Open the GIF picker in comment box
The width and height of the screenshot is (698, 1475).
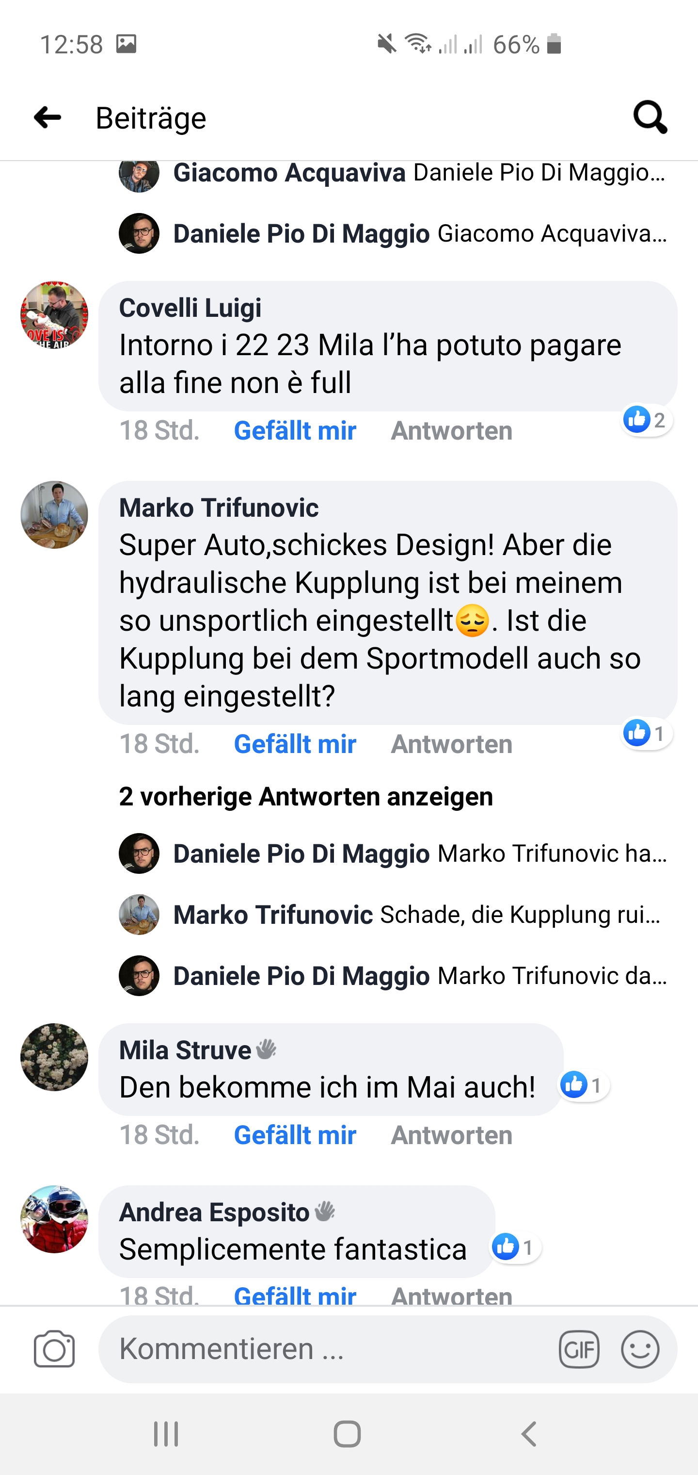[x=579, y=1350]
